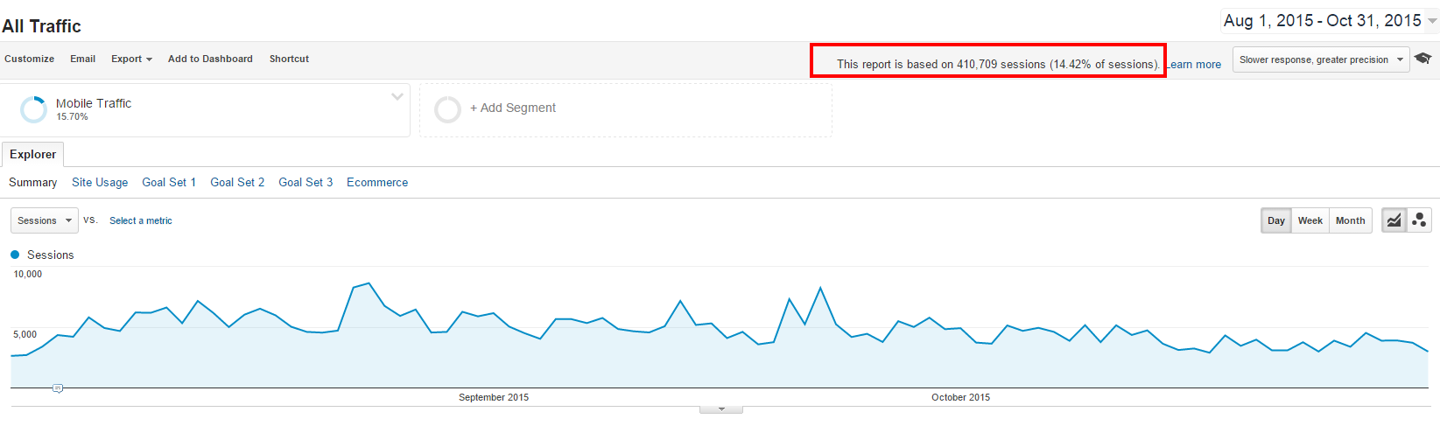This screenshot has height=426, width=1440.
Task: Click the Mobile Traffic segment donut icon
Action: pos(33,109)
